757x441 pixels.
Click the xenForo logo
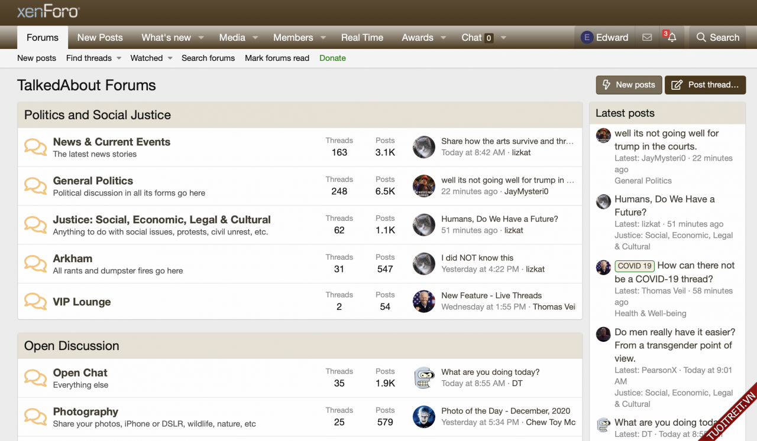click(x=48, y=12)
